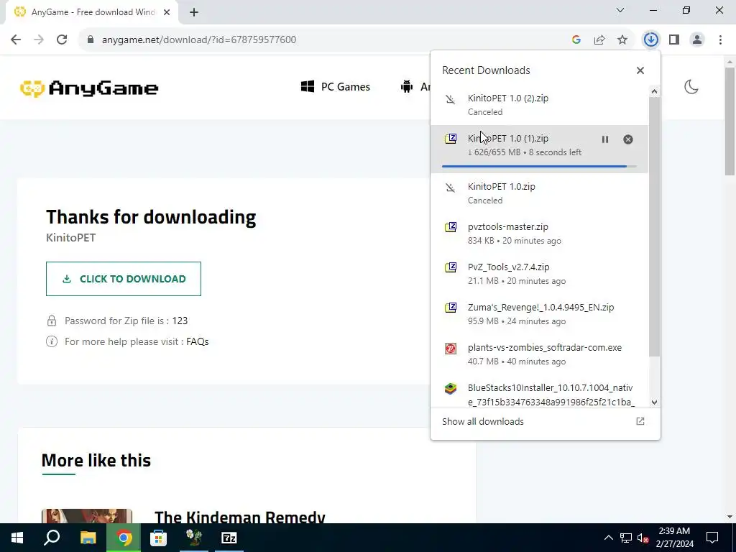Open 7-Zip from taskbar
The width and height of the screenshot is (736, 552).
[x=229, y=538]
